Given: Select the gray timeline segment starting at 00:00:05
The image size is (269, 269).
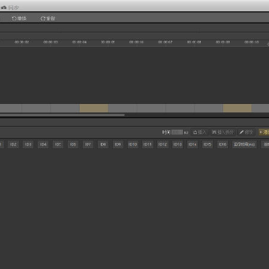Looking at the screenshot, I should coord(123,108).
